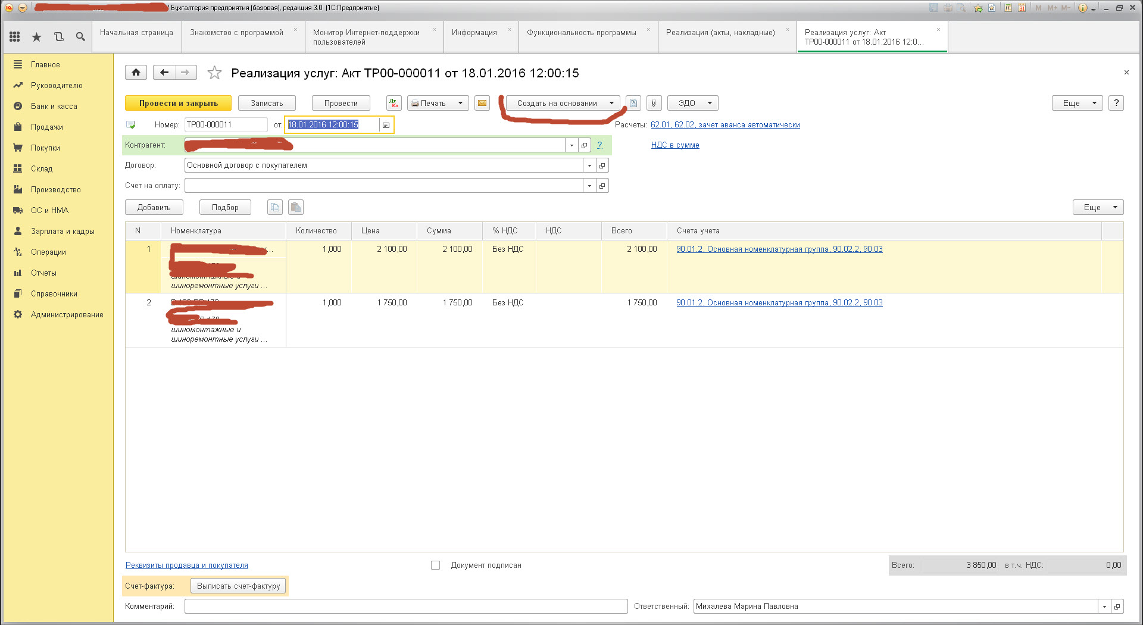The width and height of the screenshot is (1143, 625).
Task: Toggle the Документ подписан checkbox
Action: 436,565
